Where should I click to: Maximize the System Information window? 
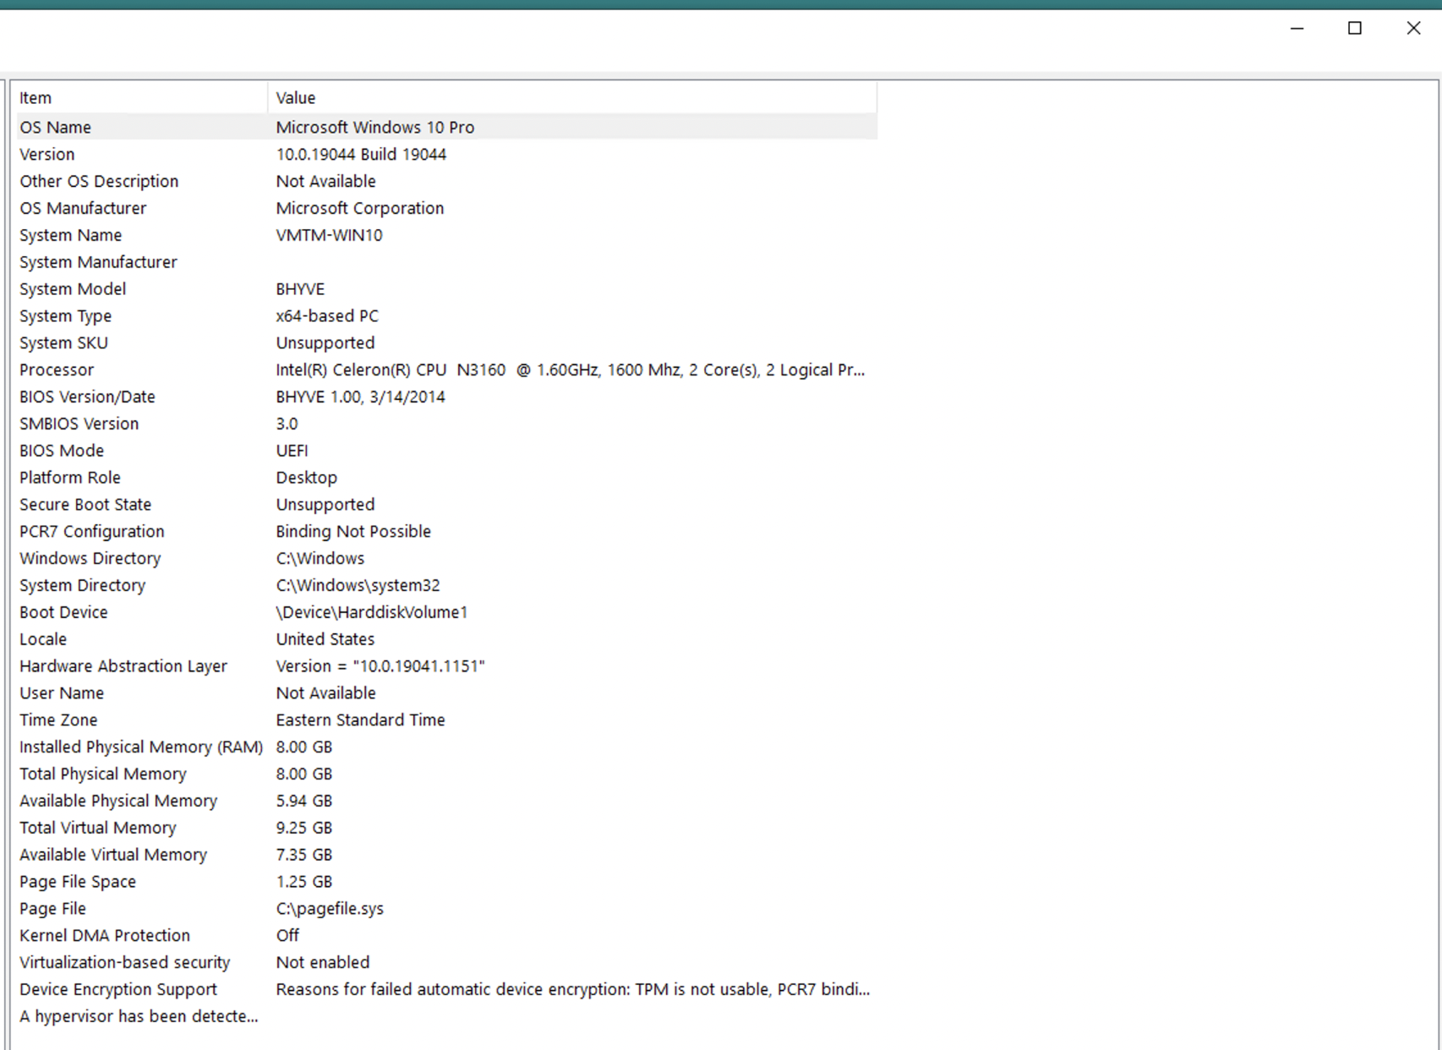[1354, 28]
